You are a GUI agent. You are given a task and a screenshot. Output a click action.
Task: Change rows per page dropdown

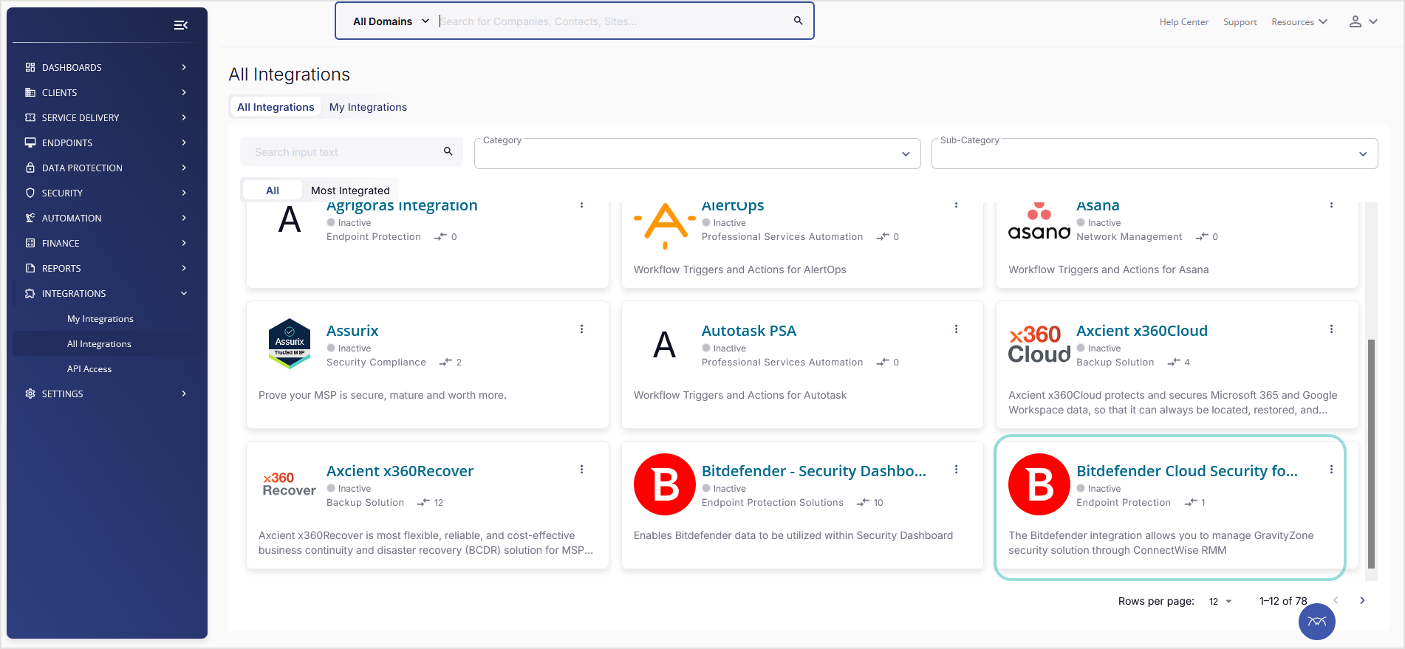point(1220,601)
